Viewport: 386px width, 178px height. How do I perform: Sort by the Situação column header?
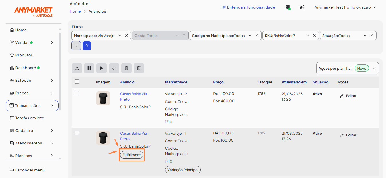(x=321, y=82)
